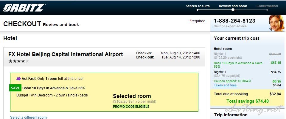Click the Total due at booking row

(x=247, y=94)
